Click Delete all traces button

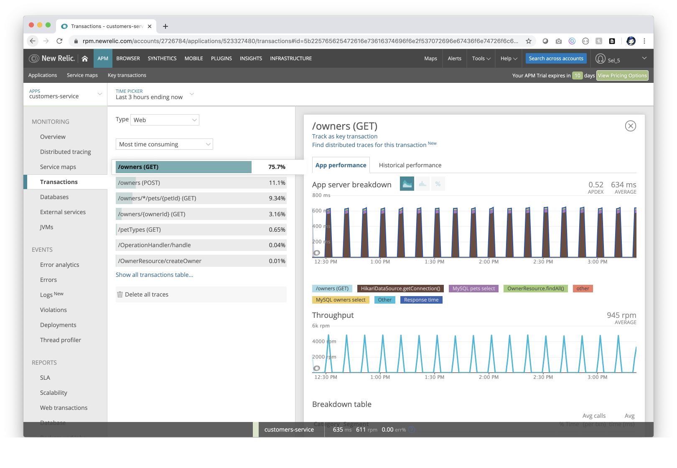(201, 294)
